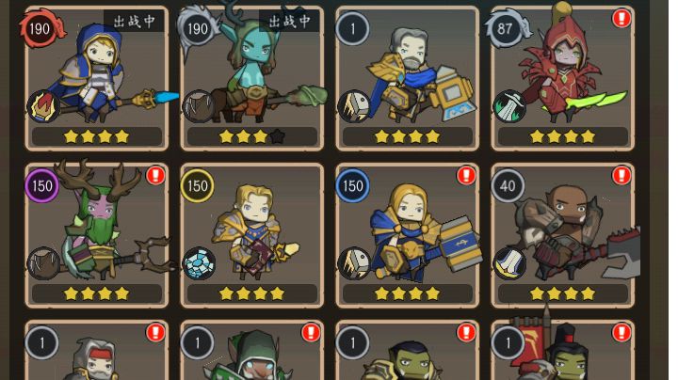Screen dimensions: 678x380
Task: Tap the red alert on blood elf card
Action: (621, 18)
